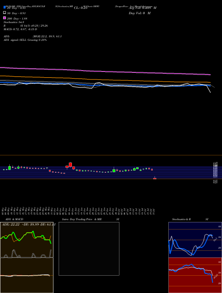
Task: Select the '200 Day = 1.88' label
Action: [x=17, y=19]
